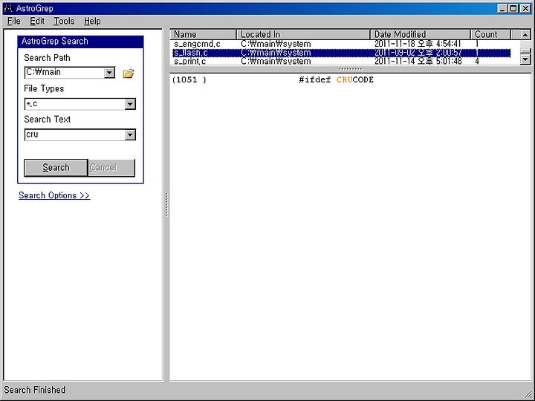Minimize the AstroGrep window
535x401 pixels.
[x=502, y=8]
